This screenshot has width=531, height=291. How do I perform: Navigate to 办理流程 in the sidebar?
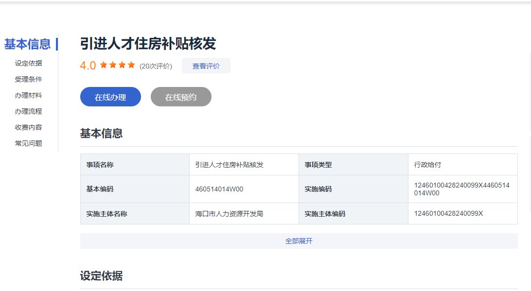pos(28,111)
